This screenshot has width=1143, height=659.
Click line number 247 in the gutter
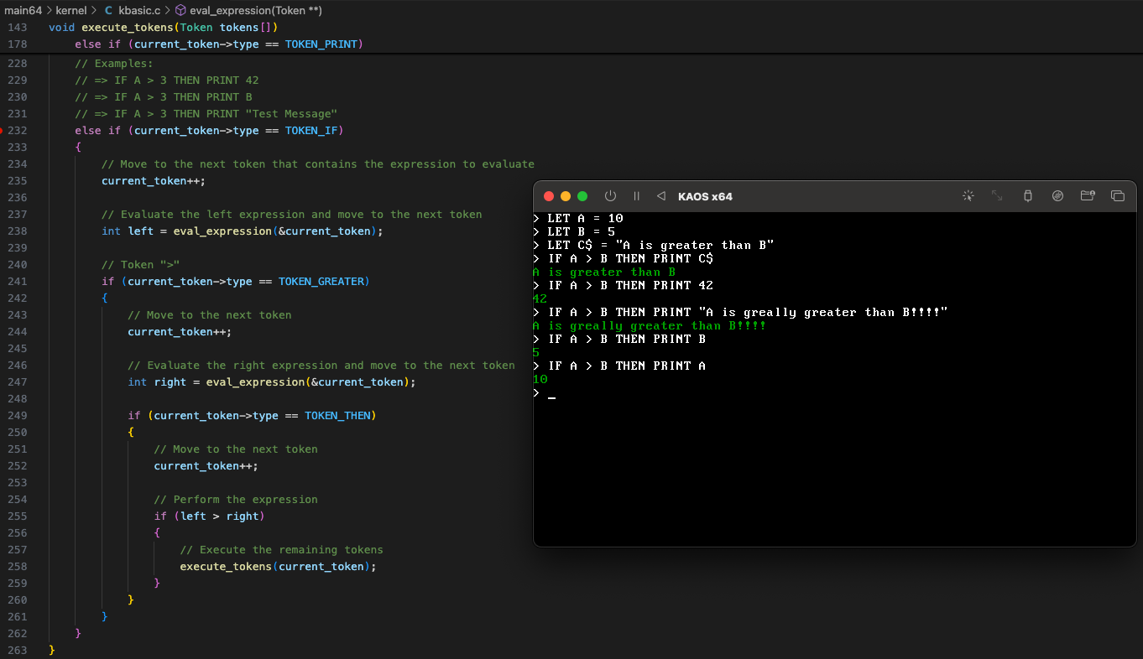(17, 382)
